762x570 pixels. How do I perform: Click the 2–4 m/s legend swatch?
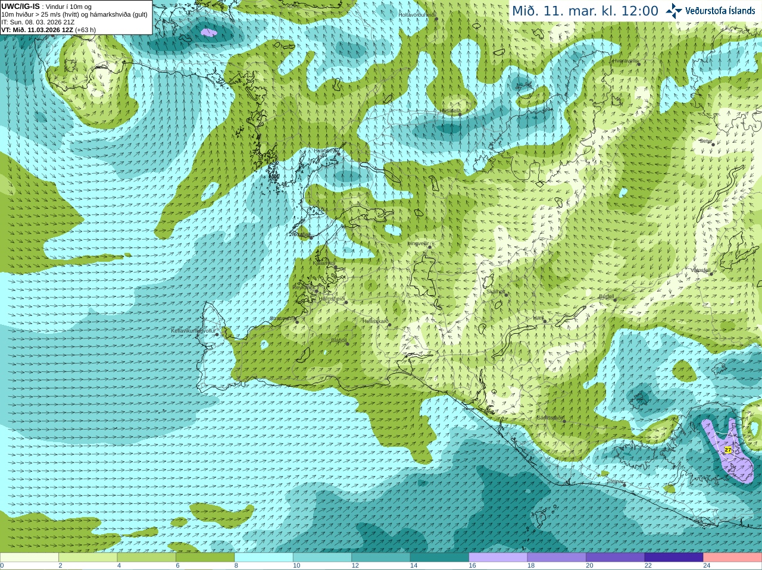(x=88, y=558)
